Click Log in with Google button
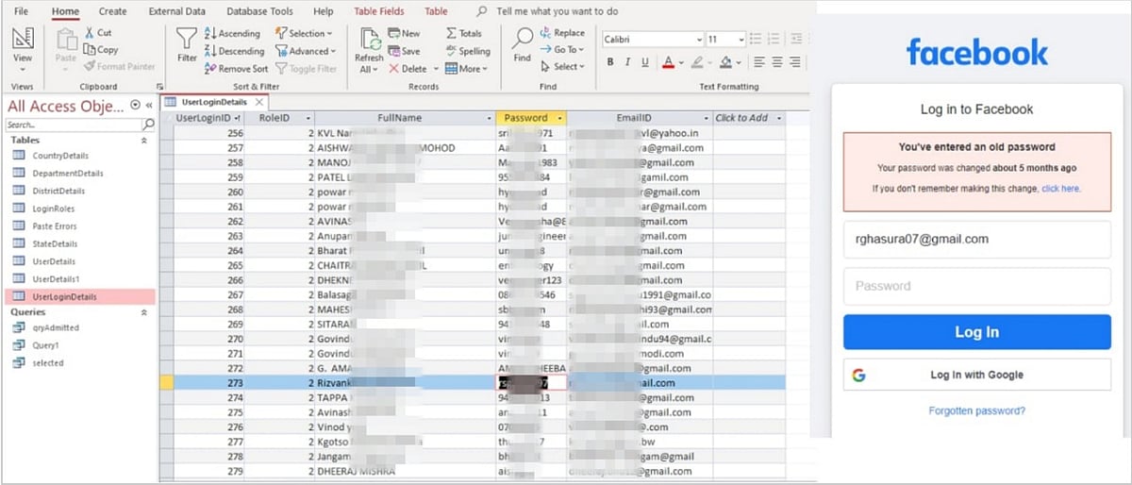 coord(976,375)
